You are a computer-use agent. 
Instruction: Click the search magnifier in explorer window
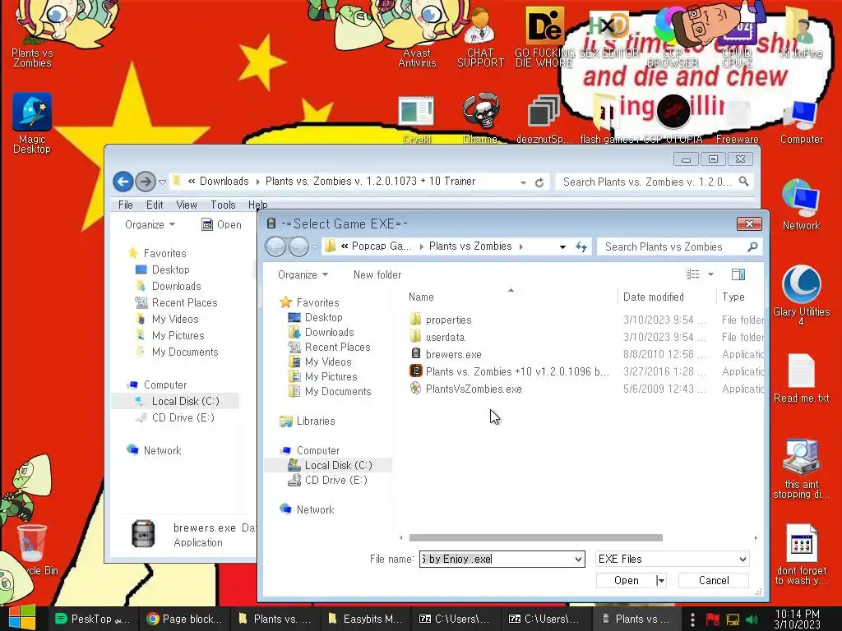pyautogui.click(x=743, y=182)
